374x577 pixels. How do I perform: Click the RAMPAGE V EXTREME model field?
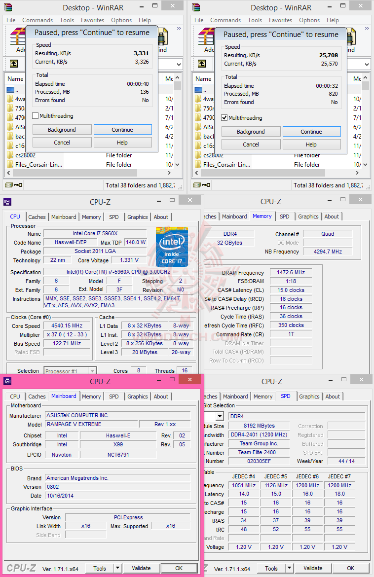click(91, 424)
